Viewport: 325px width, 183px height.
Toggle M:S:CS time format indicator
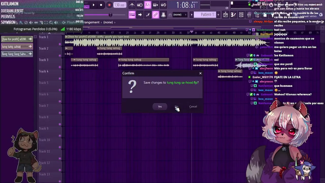[x=195, y=2]
